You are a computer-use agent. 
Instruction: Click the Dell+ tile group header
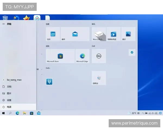[48, 68]
